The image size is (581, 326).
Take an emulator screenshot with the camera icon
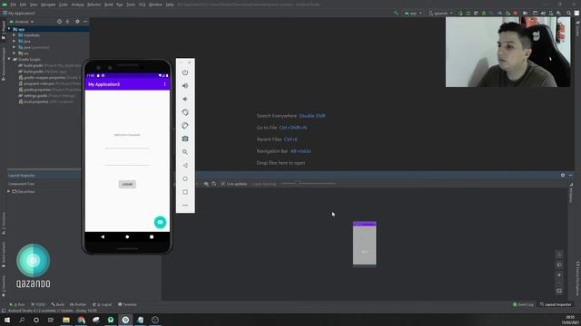coord(185,139)
